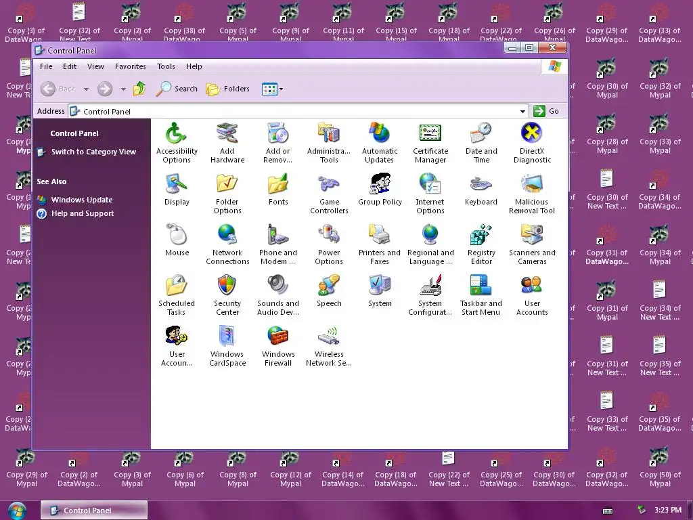Viewport: 693px width, 520px height.
Task: Open the Favorites menu
Action: coord(131,66)
